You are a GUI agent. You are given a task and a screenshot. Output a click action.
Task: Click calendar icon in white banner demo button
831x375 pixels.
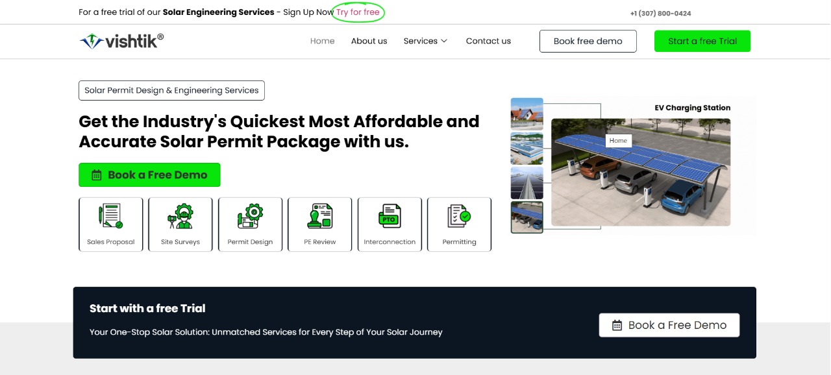pos(617,326)
